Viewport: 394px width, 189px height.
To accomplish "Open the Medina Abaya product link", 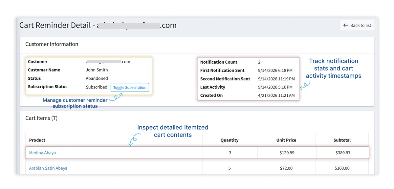I will (x=42, y=153).
